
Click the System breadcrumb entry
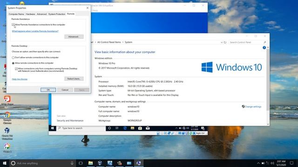[129, 42]
